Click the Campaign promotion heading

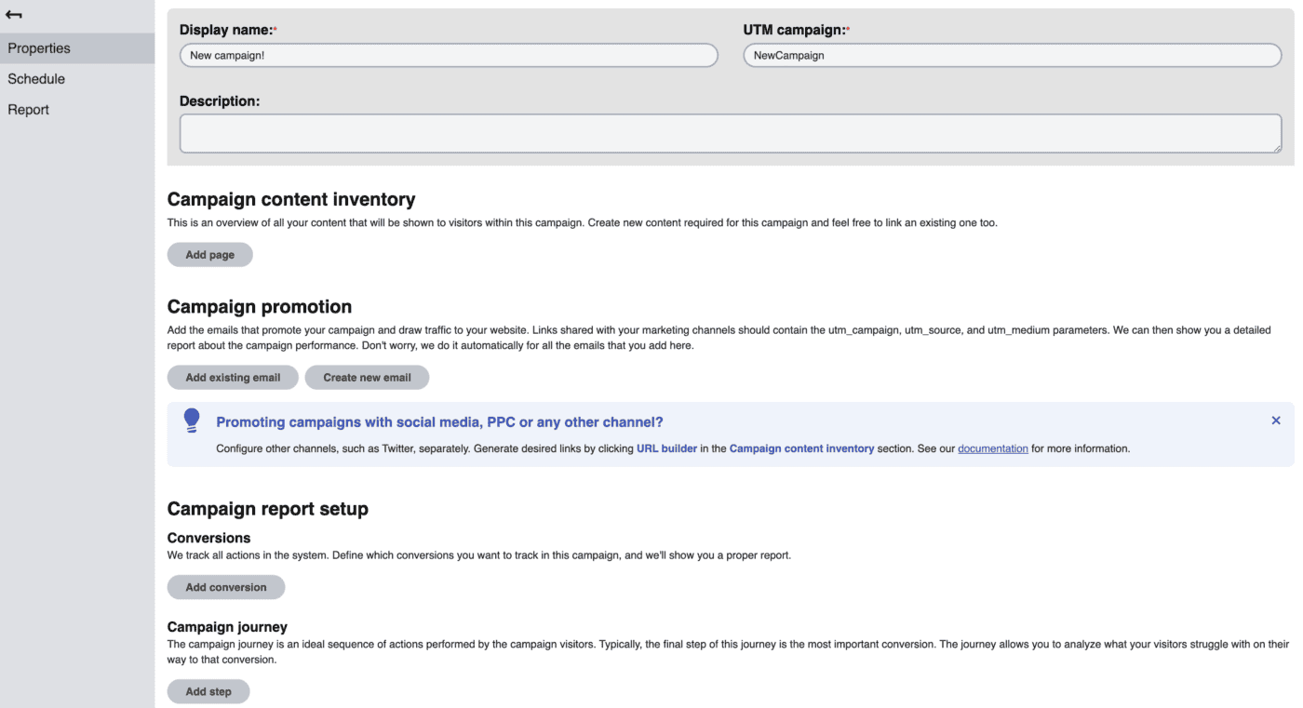pyautogui.click(x=260, y=307)
